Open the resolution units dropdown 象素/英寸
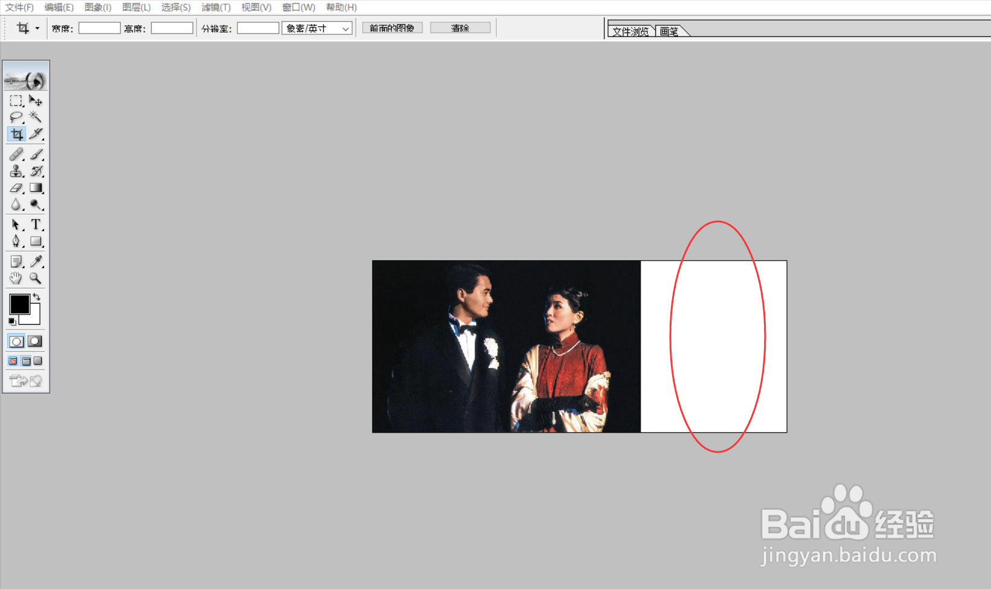991x589 pixels. tap(317, 28)
